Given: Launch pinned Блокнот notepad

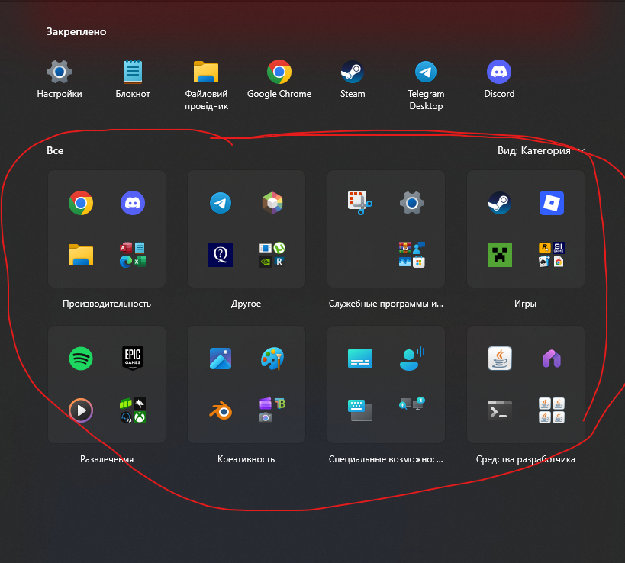Looking at the screenshot, I should pyautogui.click(x=133, y=79).
